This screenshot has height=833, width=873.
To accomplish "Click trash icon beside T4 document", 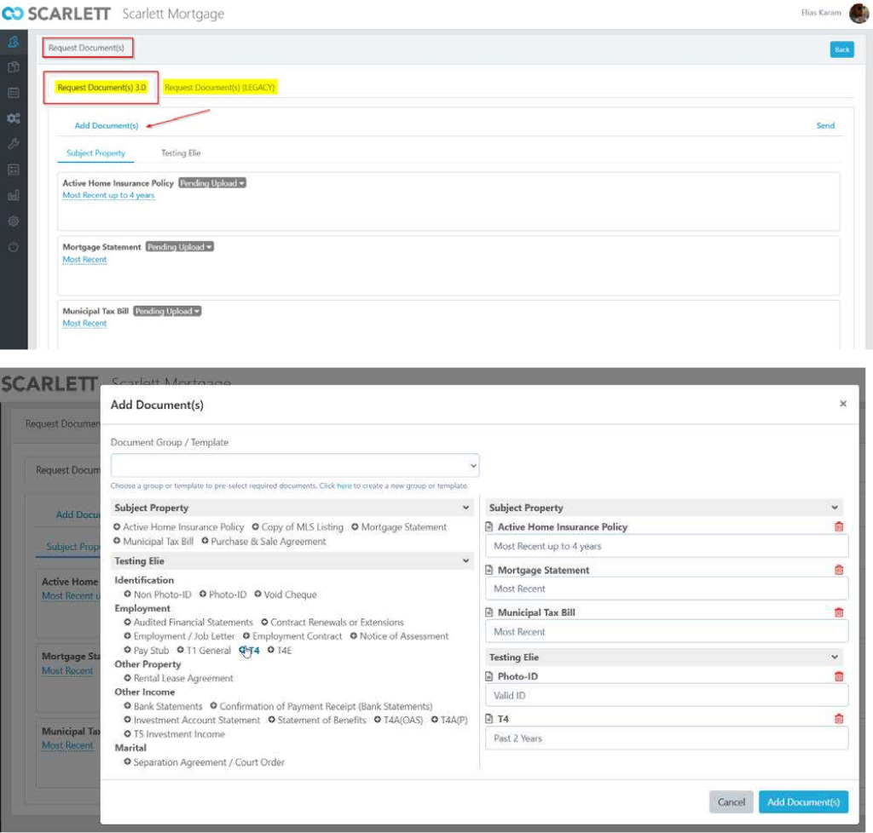I will (839, 719).
